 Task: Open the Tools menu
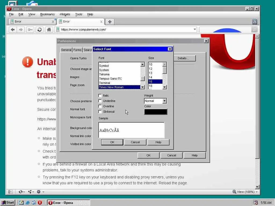click(x=79, y=14)
